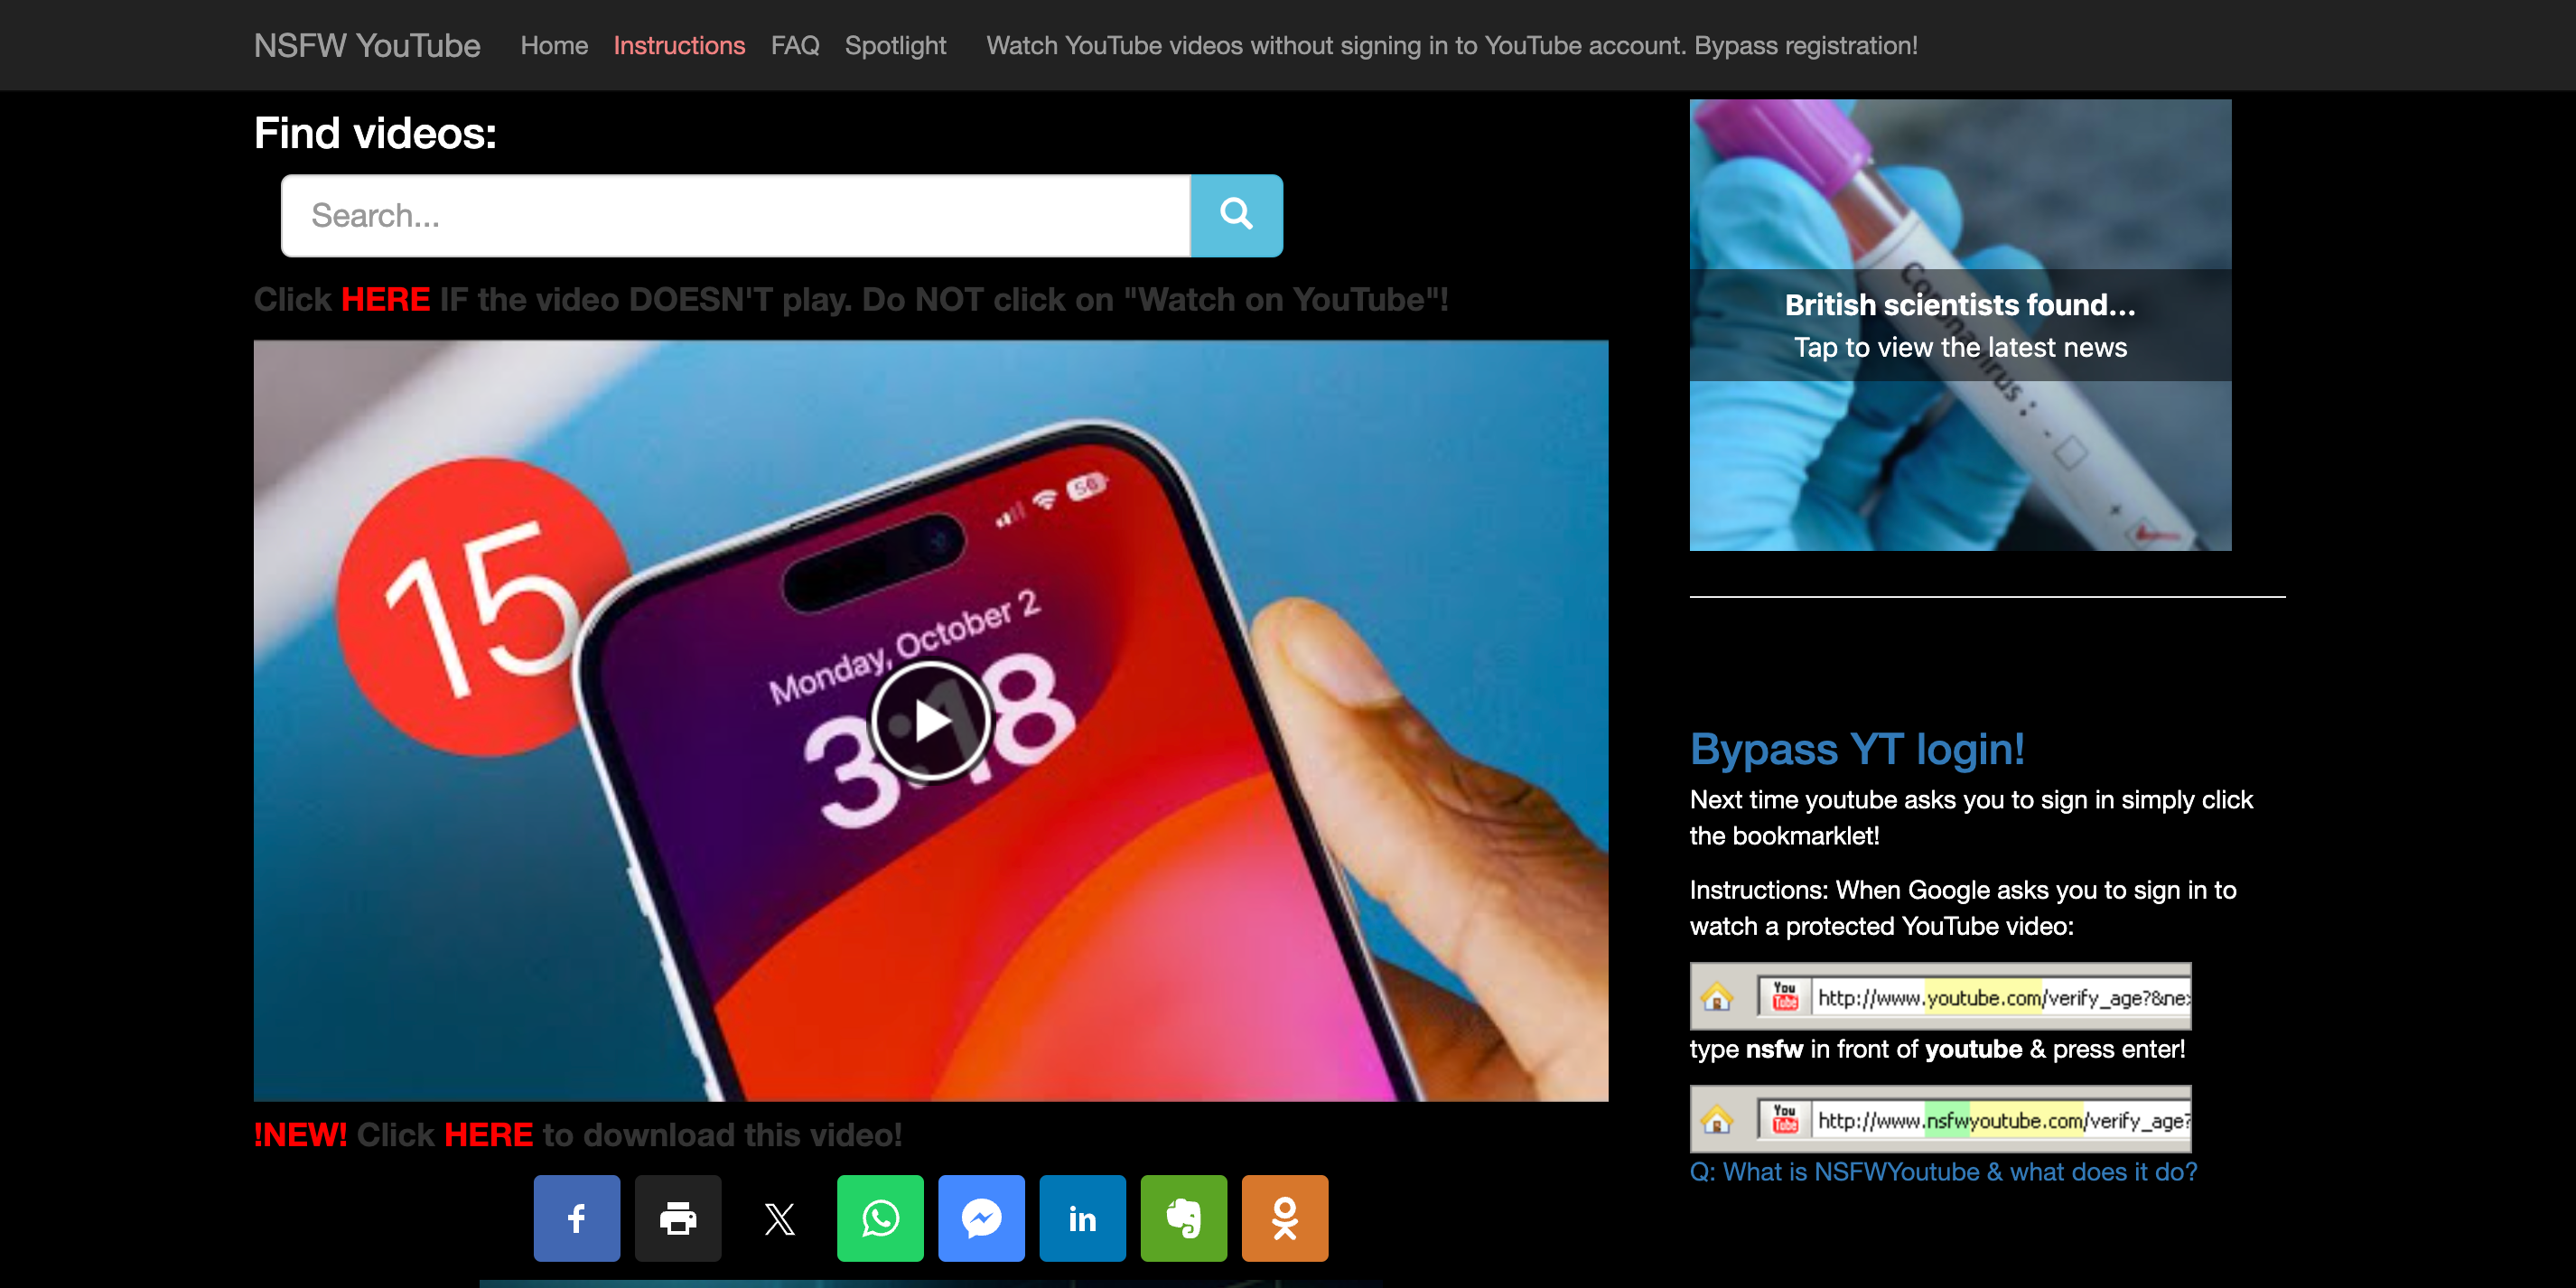The image size is (2576, 1288).
Task: Click the X (Twitter) share icon
Action: (x=779, y=1216)
